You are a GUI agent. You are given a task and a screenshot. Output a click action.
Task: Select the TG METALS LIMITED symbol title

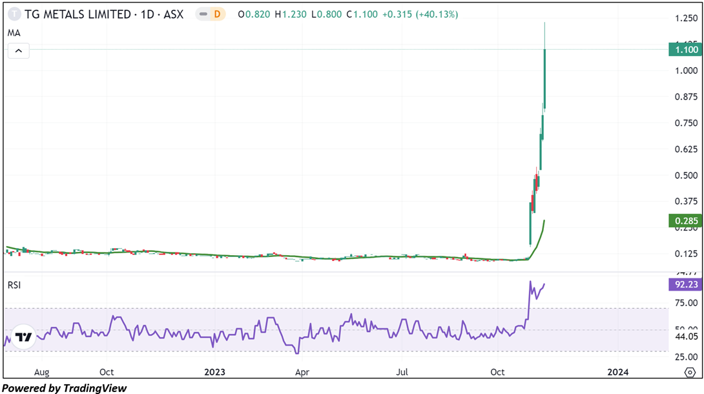(x=104, y=14)
